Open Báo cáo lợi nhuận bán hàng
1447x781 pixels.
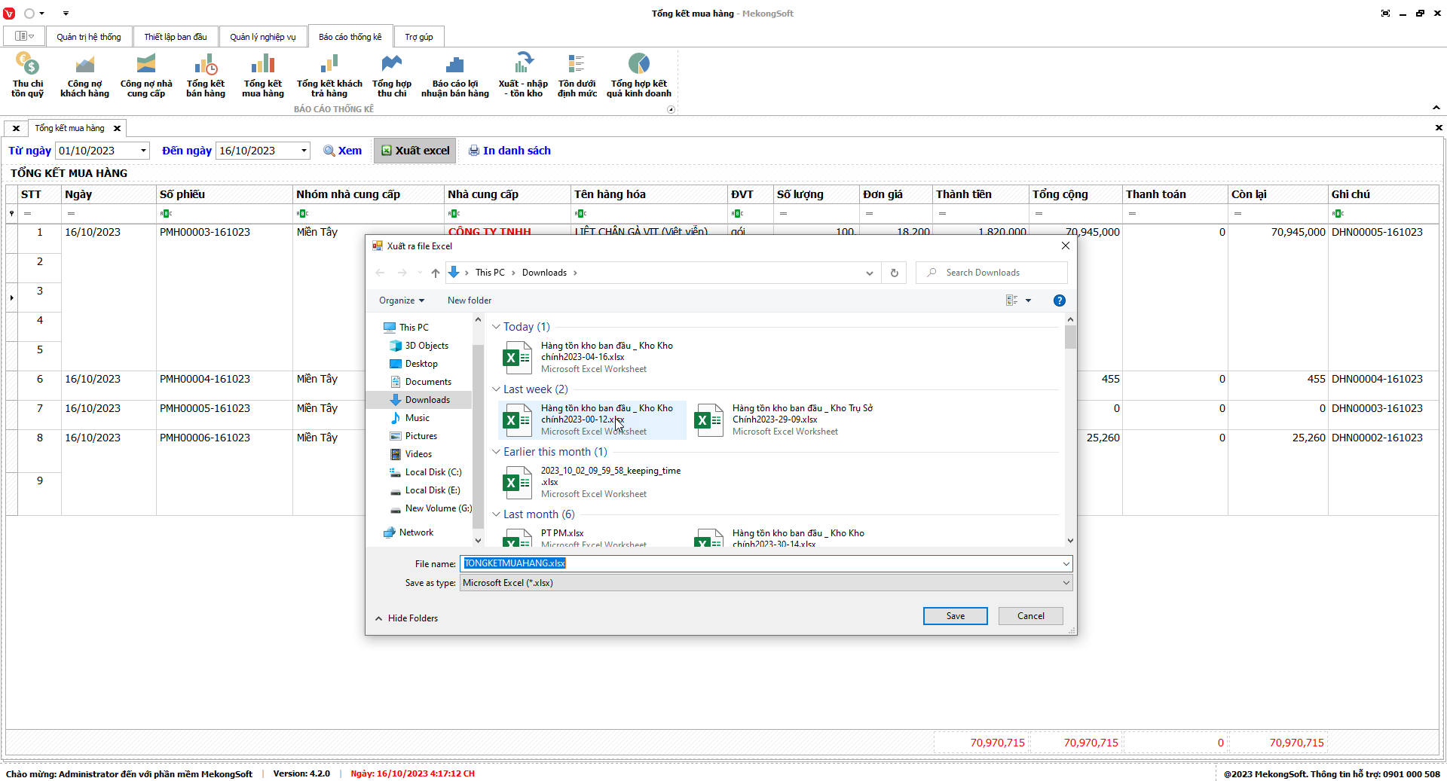454,75
